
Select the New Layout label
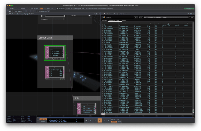pos(43,11)
